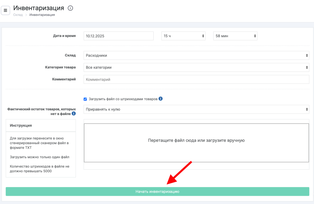This screenshot has height=204, width=314.
Task: Toggle the 'Загрузить файл со штрихкодами товаров' checkbox
Action: pyautogui.click(x=85, y=99)
